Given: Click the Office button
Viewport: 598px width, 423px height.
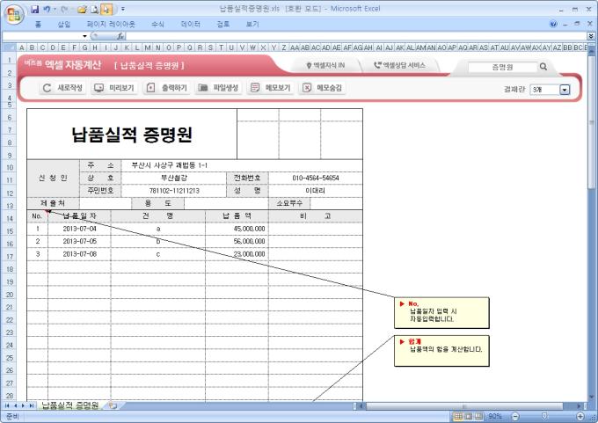Looking at the screenshot, I should (13, 14).
